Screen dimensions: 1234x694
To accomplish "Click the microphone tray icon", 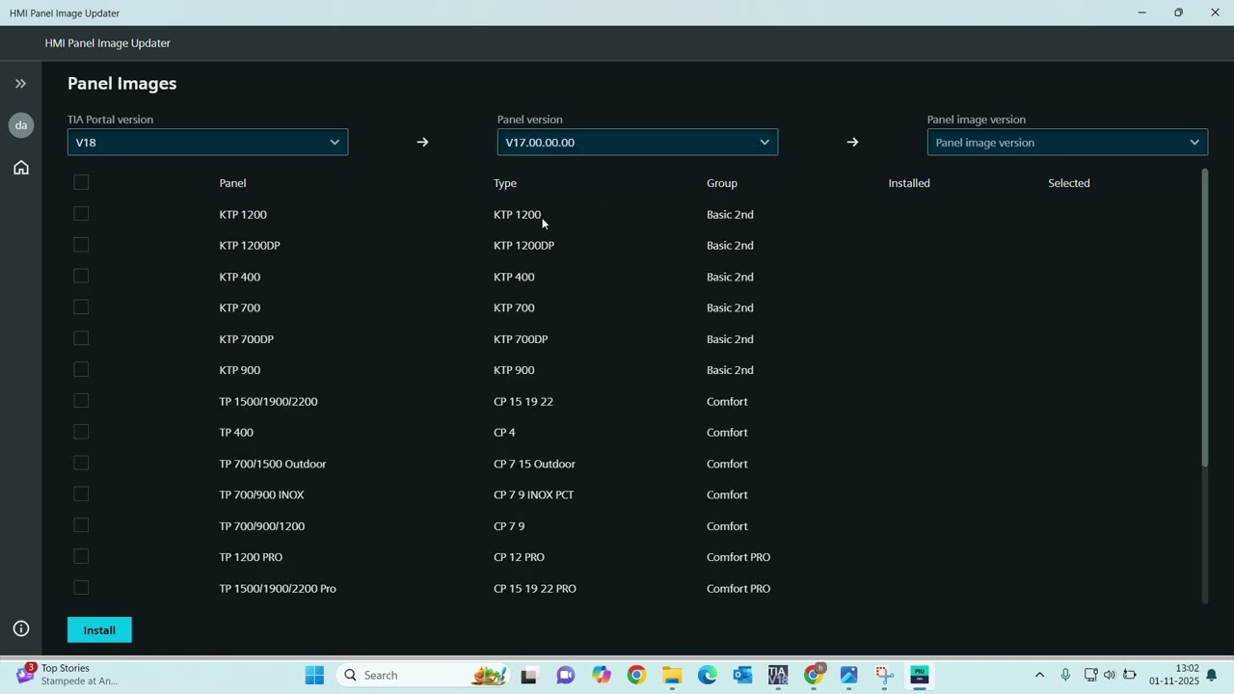I will tap(1065, 675).
